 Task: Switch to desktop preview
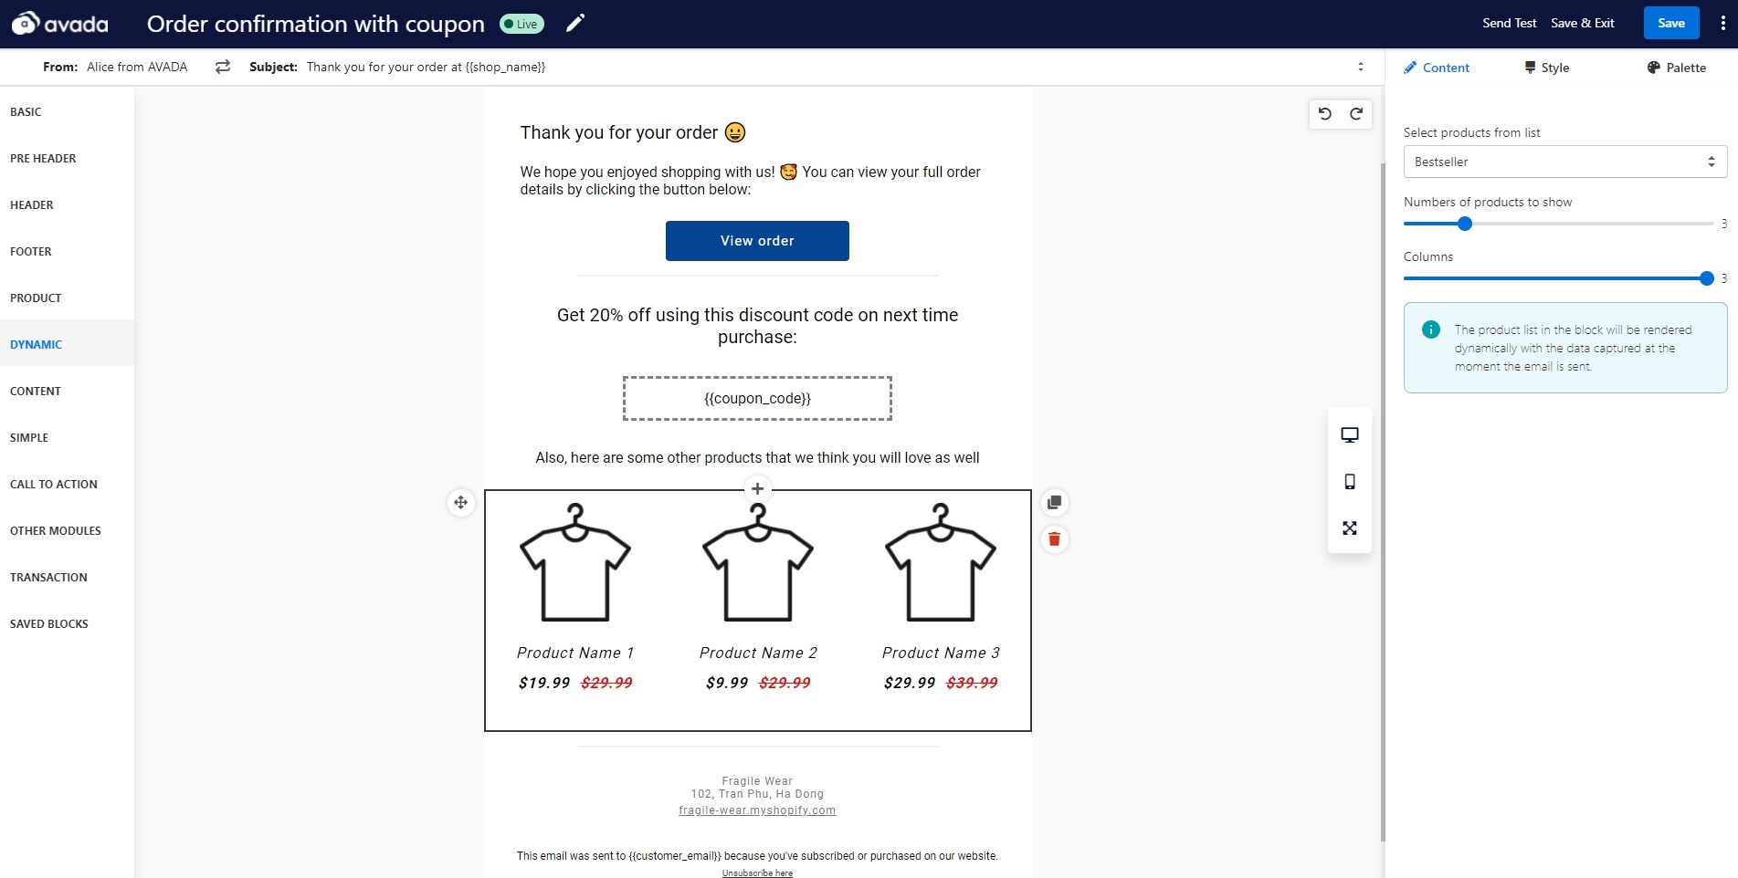[x=1349, y=435]
